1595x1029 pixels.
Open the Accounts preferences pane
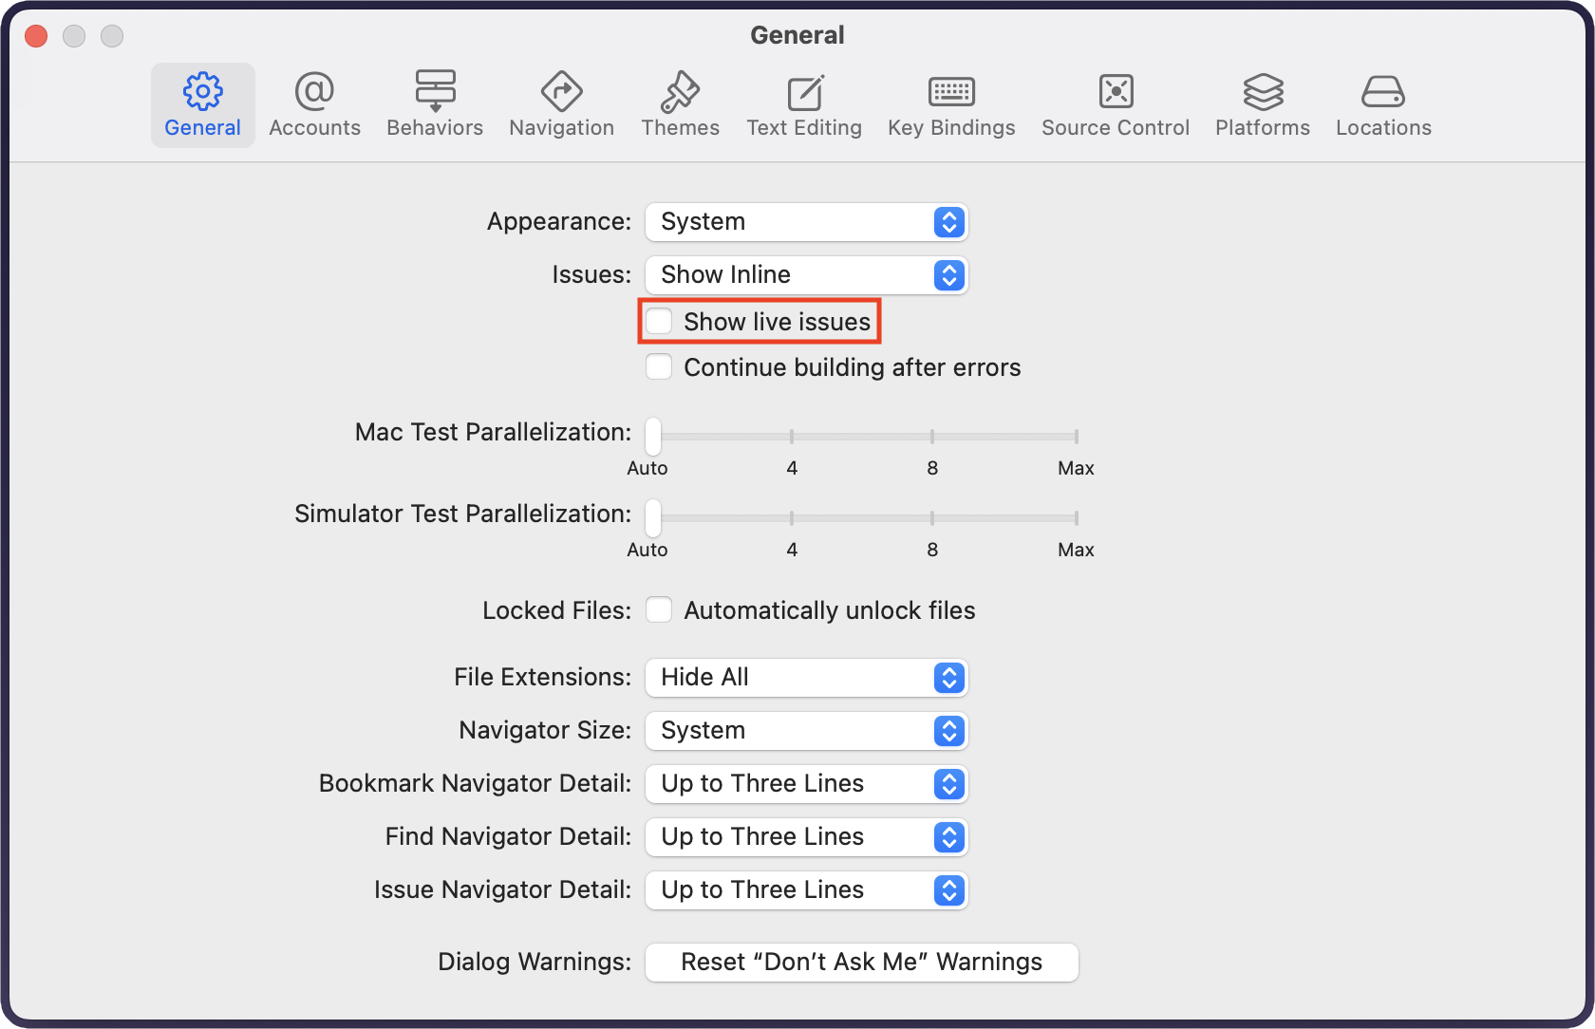pyautogui.click(x=314, y=104)
